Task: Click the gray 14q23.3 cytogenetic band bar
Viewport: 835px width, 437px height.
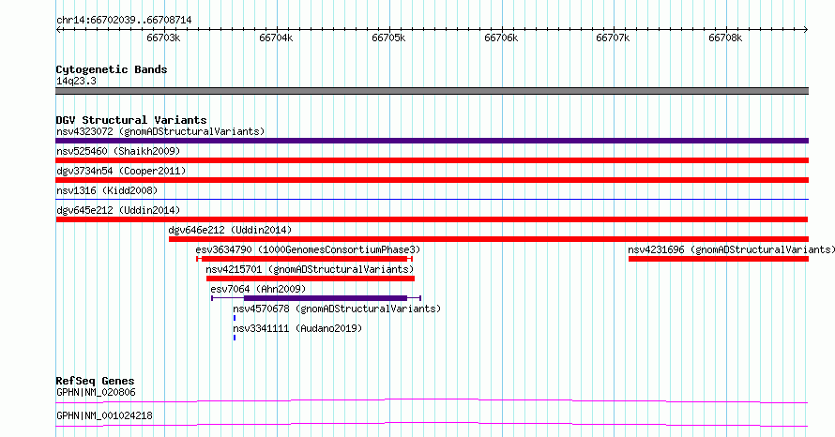Action: pyautogui.click(x=432, y=91)
